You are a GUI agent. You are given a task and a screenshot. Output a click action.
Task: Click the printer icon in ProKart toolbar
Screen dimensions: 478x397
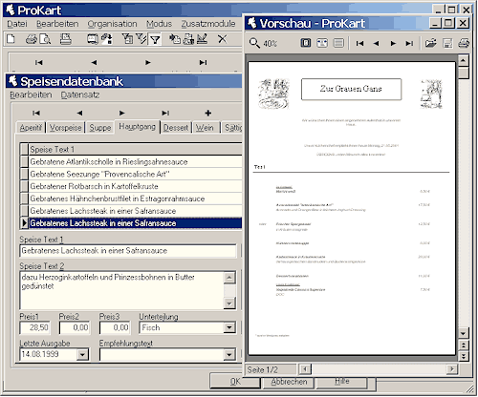(32, 39)
